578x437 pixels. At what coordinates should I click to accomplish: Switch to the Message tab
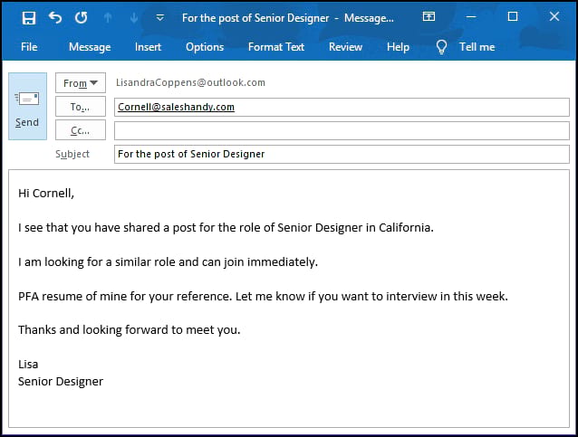pyautogui.click(x=90, y=47)
